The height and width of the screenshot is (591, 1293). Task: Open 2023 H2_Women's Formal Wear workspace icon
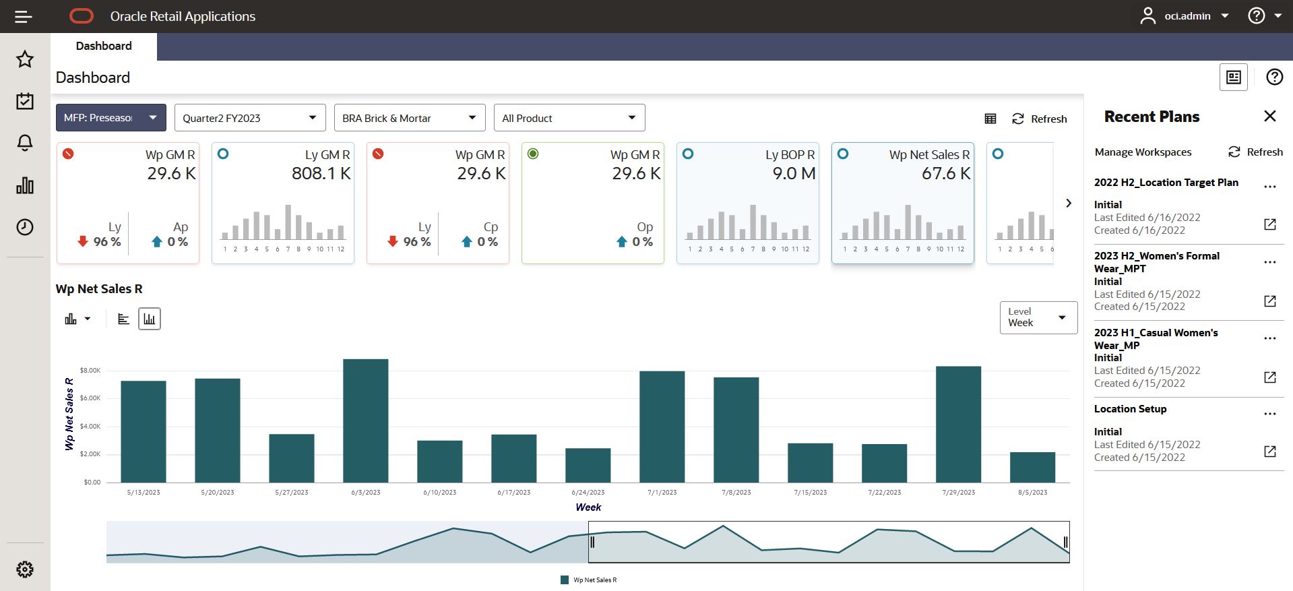point(1270,301)
